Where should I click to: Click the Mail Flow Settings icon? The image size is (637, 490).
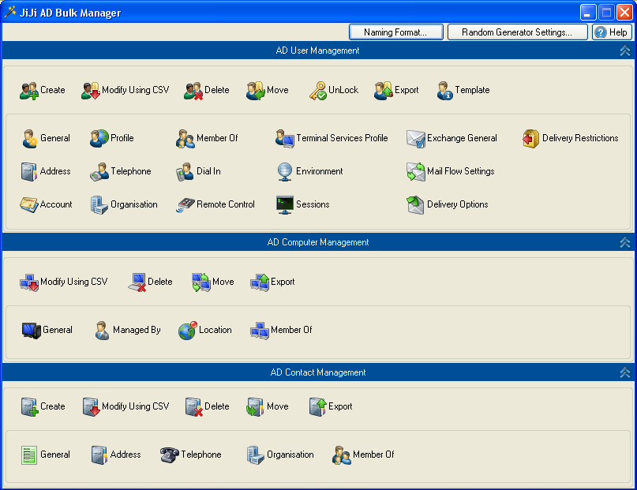pos(416,172)
